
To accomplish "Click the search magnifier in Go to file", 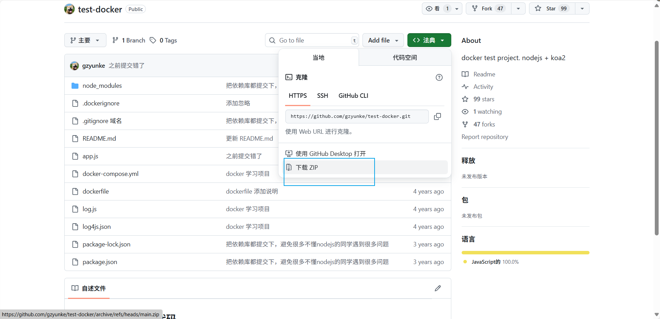I will click(272, 40).
